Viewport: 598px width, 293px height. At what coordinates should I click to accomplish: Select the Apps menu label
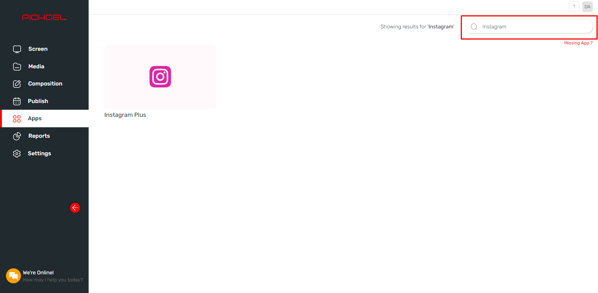[x=35, y=118]
